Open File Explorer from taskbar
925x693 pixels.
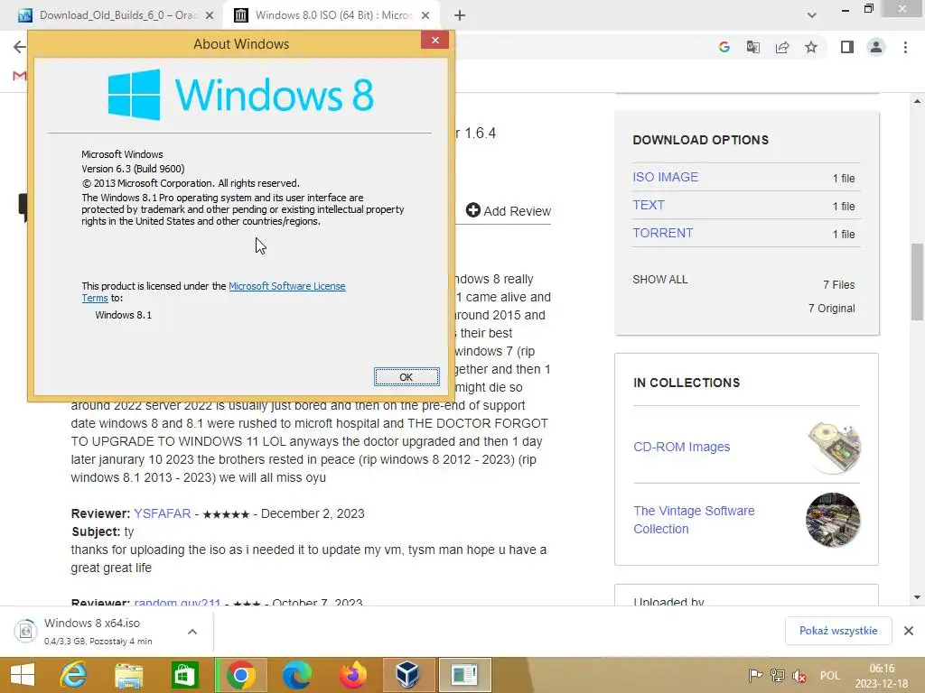[128, 675]
